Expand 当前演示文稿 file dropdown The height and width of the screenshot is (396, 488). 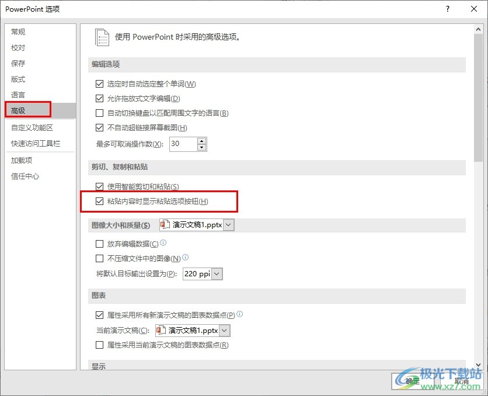pyautogui.click(x=225, y=331)
